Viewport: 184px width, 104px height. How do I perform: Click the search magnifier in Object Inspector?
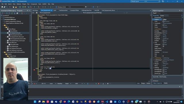182,16
